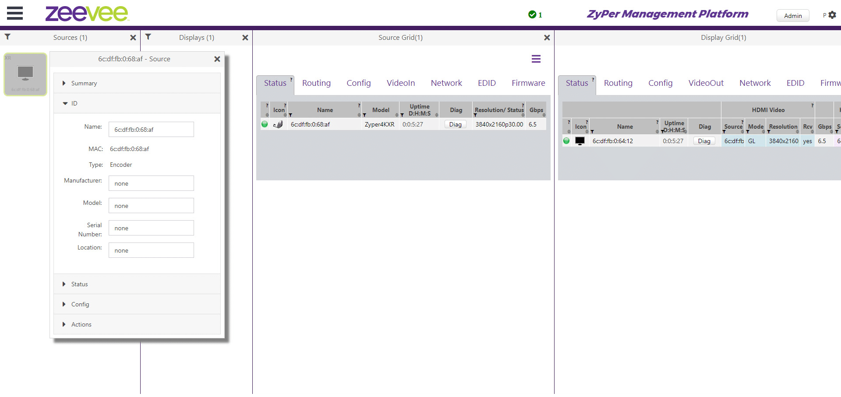The height and width of the screenshot is (397, 841).
Task: Click the settings gear icon
Action: (x=832, y=15)
